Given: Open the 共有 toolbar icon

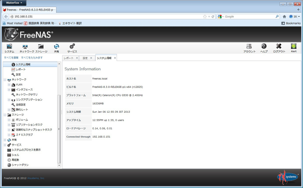Looking at the screenshot, I should (x=56, y=48).
